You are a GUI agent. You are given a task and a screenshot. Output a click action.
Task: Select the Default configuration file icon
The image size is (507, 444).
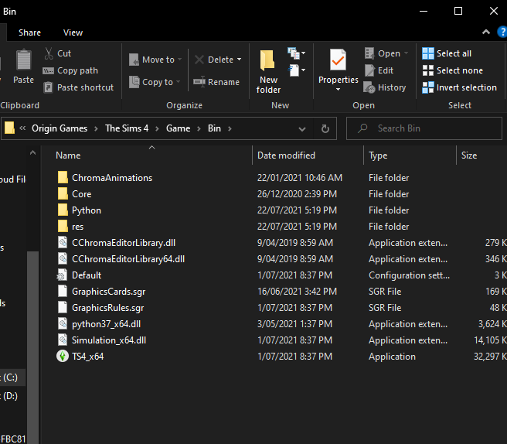pos(62,275)
